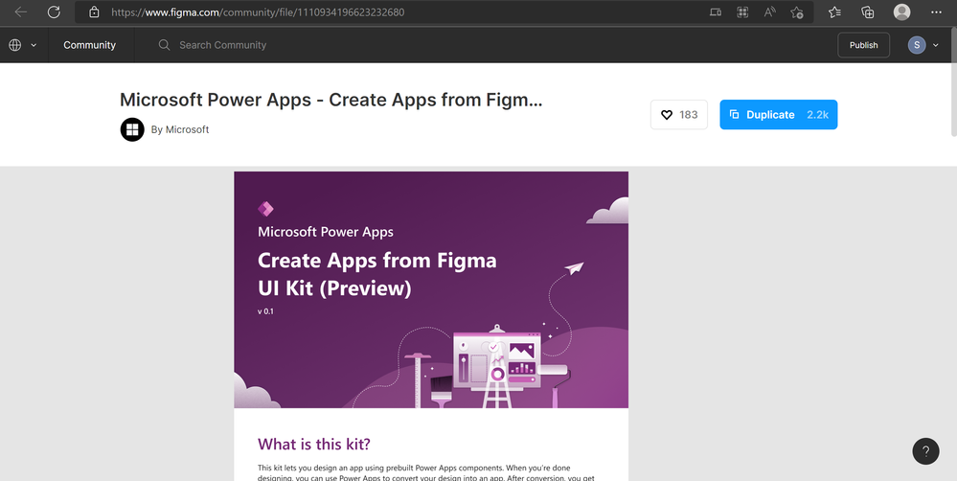
Task: Click the Duplicate button
Action: click(778, 115)
